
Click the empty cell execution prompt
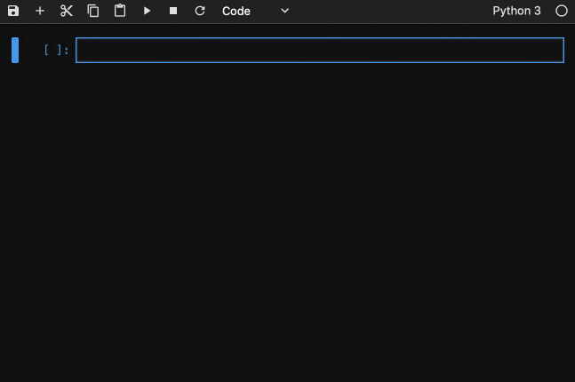pyautogui.click(x=56, y=50)
